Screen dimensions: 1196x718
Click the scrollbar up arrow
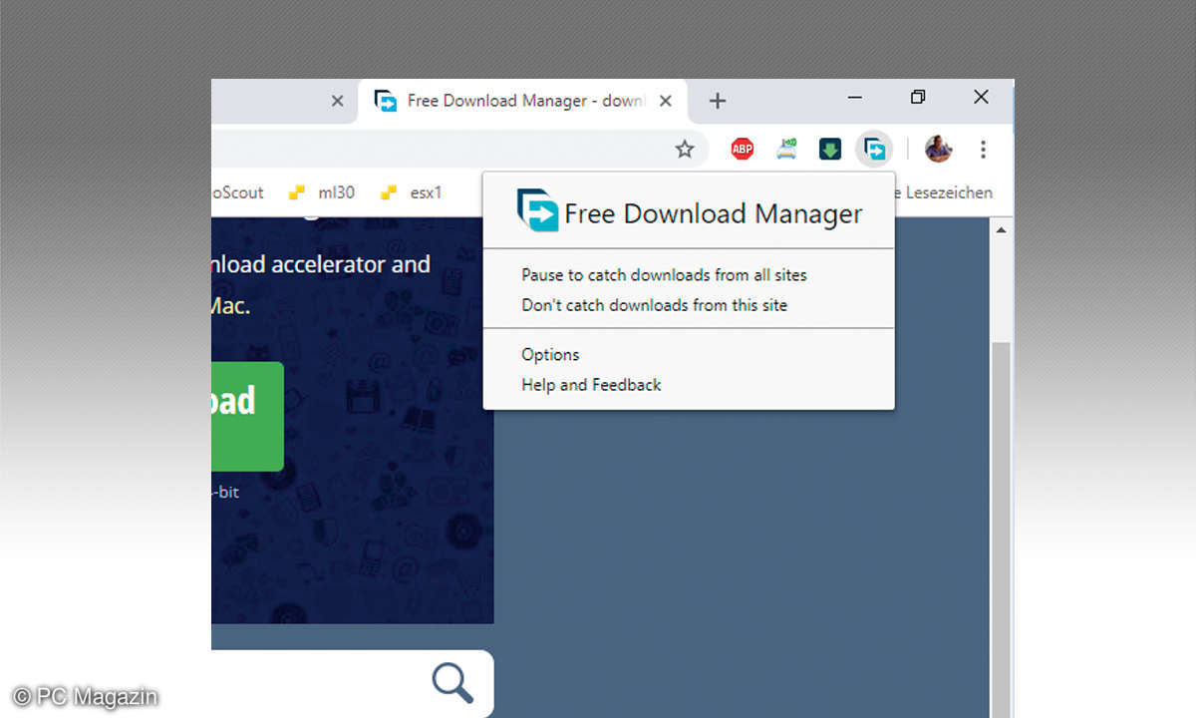[1002, 230]
